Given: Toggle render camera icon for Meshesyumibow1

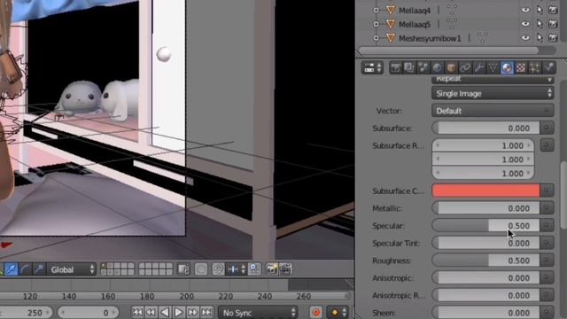Looking at the screenshot, I should [x=553, y=37].
